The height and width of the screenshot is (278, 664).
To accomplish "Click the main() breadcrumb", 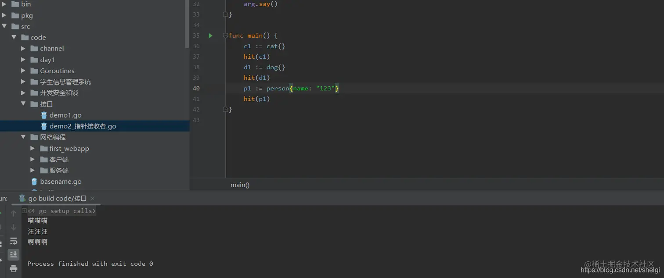I will click(240, 185).
